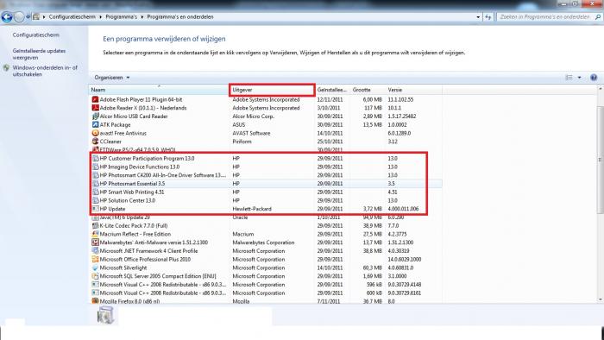Click the details pane program thumbnail

point(105,315)
